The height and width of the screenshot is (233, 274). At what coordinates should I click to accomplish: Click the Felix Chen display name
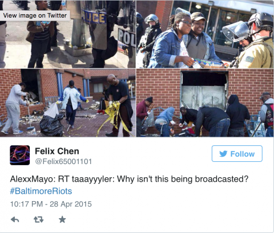tap(57, 151)
